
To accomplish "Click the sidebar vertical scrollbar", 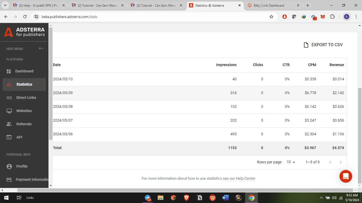I will (x=51, y=84).
